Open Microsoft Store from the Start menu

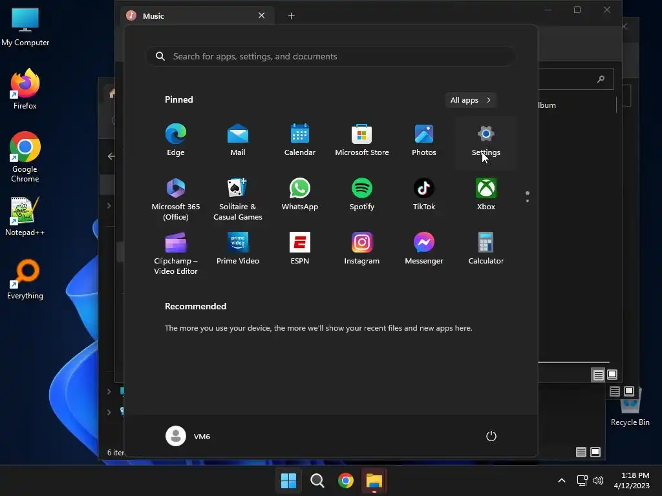(362, 141)
